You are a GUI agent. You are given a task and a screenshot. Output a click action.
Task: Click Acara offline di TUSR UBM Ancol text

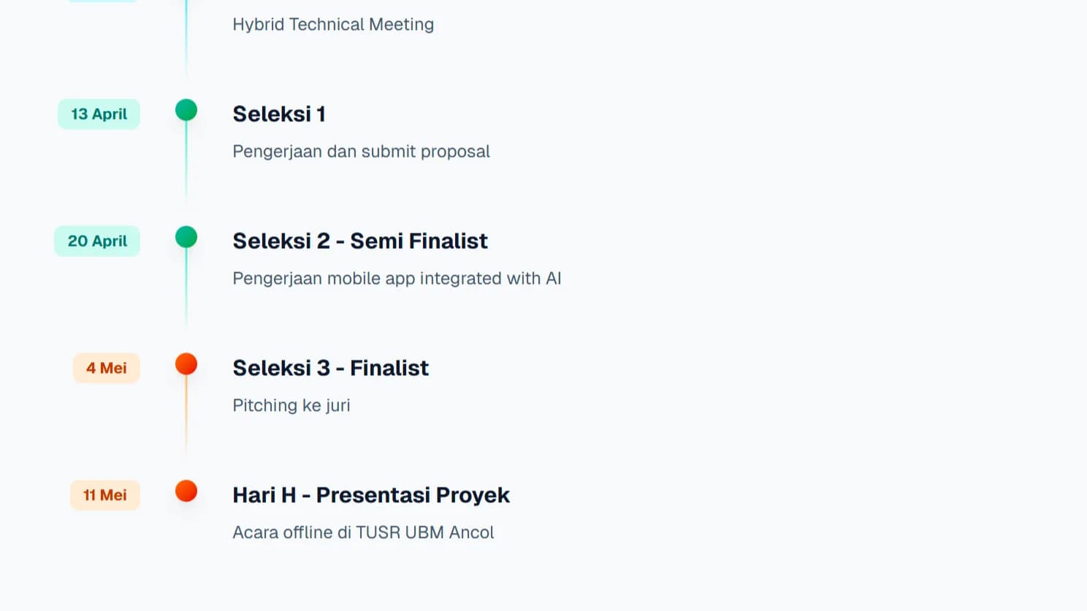click(x=363, y=533)
